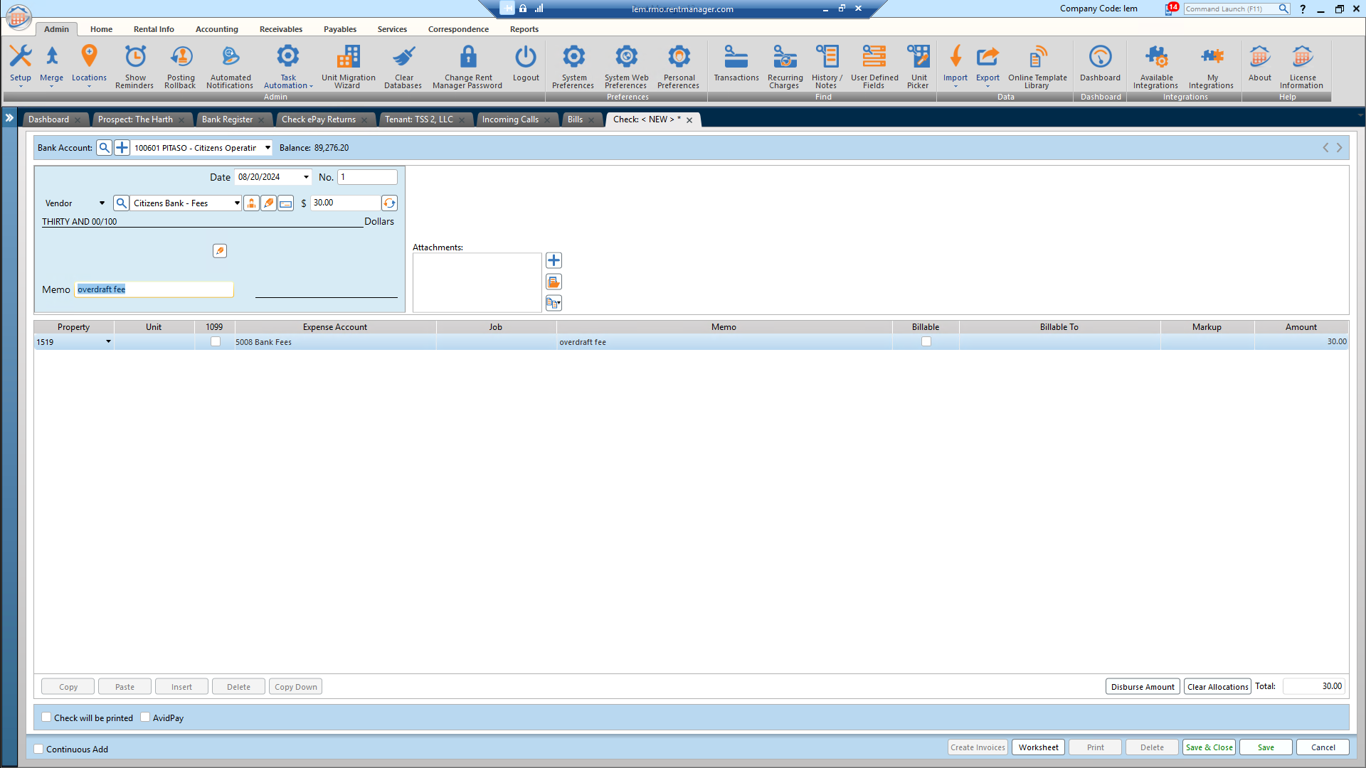Open the Accounting ribbon tab
Image resolution: width=1366 pixels, height=768 pixels.
click(x=217, y=29)
